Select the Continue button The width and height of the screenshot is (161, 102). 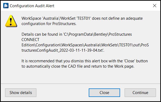tap(140, 93)
